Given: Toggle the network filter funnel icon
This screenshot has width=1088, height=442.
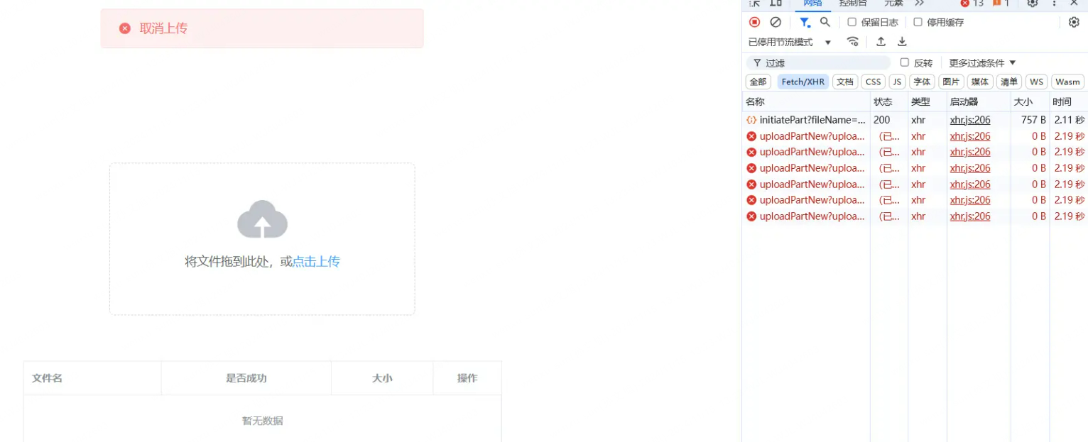Looking at the screenshot, I should [x=805, y=22].
